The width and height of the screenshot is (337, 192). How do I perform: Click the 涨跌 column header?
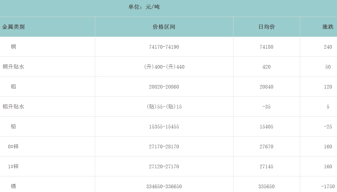(x=328, y=27)
